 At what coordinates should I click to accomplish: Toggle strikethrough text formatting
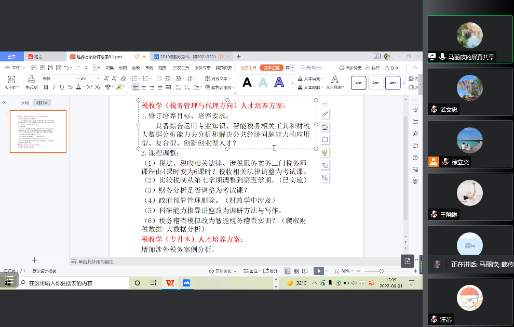[x=70, y=87]
